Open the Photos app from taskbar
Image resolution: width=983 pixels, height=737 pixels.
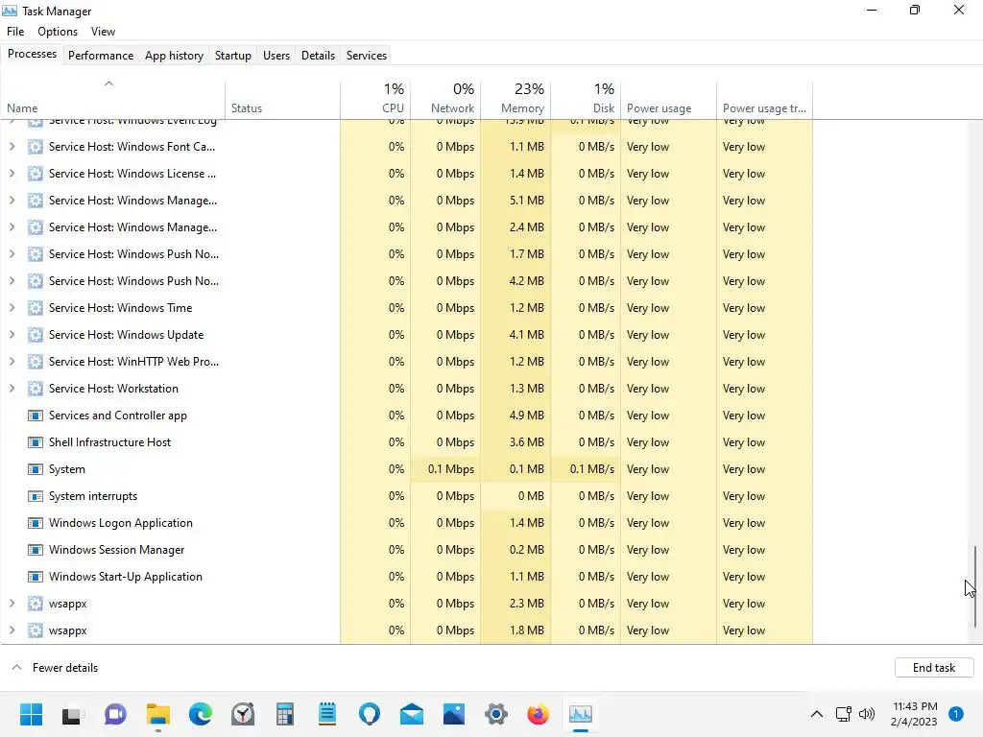(x=454, y=714)
